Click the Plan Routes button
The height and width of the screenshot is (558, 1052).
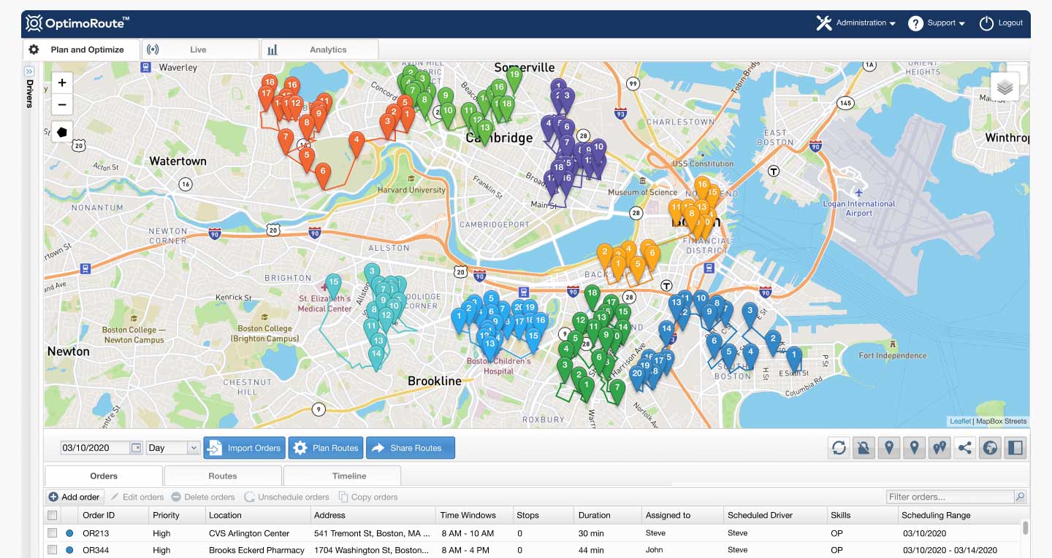pyautogui.click(x=325, y=447)
